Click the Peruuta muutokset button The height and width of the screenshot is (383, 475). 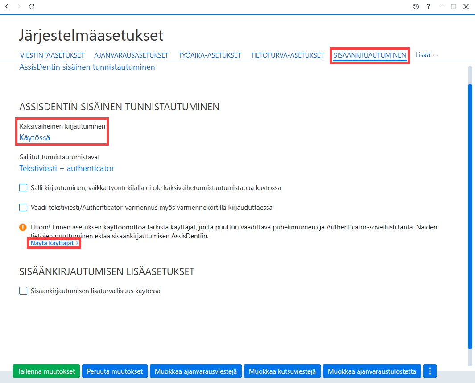click(x=115, y=371)
